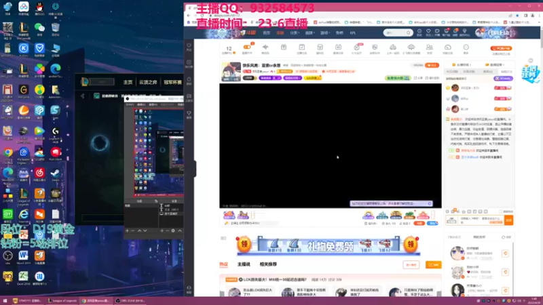Viewport: 543px width, 305px height.
Task: Click the Windows Start button
Action: pyautogui.click(x=5, y=300)
